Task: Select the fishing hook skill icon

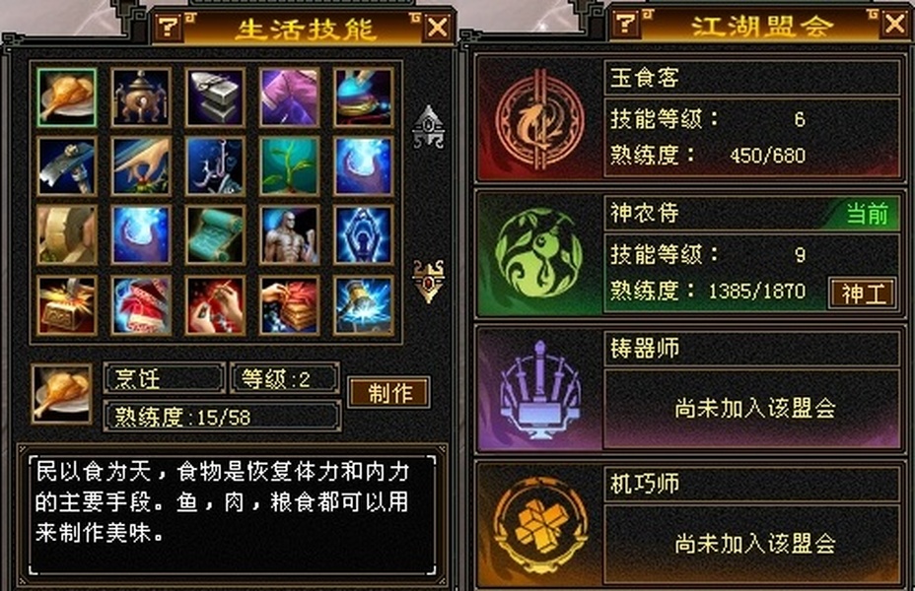Action: [x=215, y=166]
